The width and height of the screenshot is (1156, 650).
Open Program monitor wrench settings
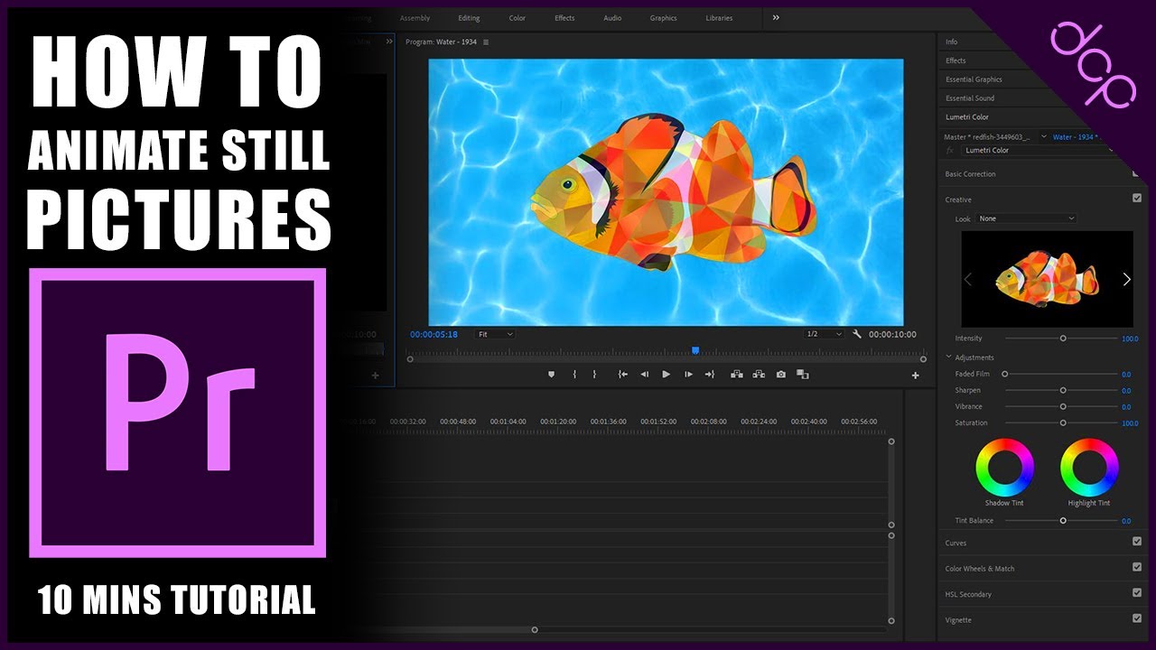pyautogui.click(x=857, y=334)
